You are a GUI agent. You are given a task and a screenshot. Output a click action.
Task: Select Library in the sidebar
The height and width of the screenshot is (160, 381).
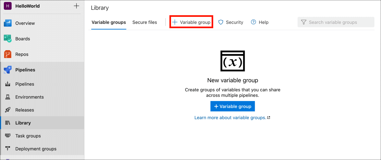click(23, 123)
